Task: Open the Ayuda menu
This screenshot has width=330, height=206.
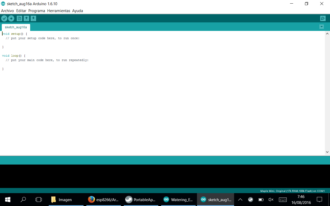Action: point(78,11)
